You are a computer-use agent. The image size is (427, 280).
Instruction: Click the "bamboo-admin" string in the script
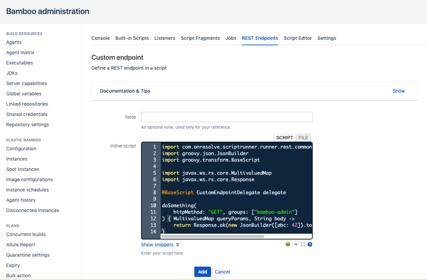pos(274,212)
